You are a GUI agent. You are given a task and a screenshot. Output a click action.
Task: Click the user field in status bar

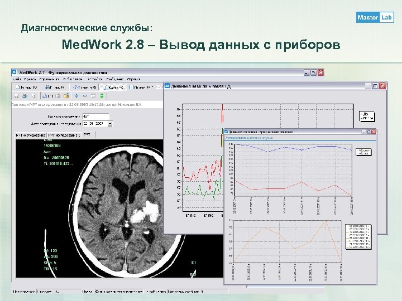point(59,292)
